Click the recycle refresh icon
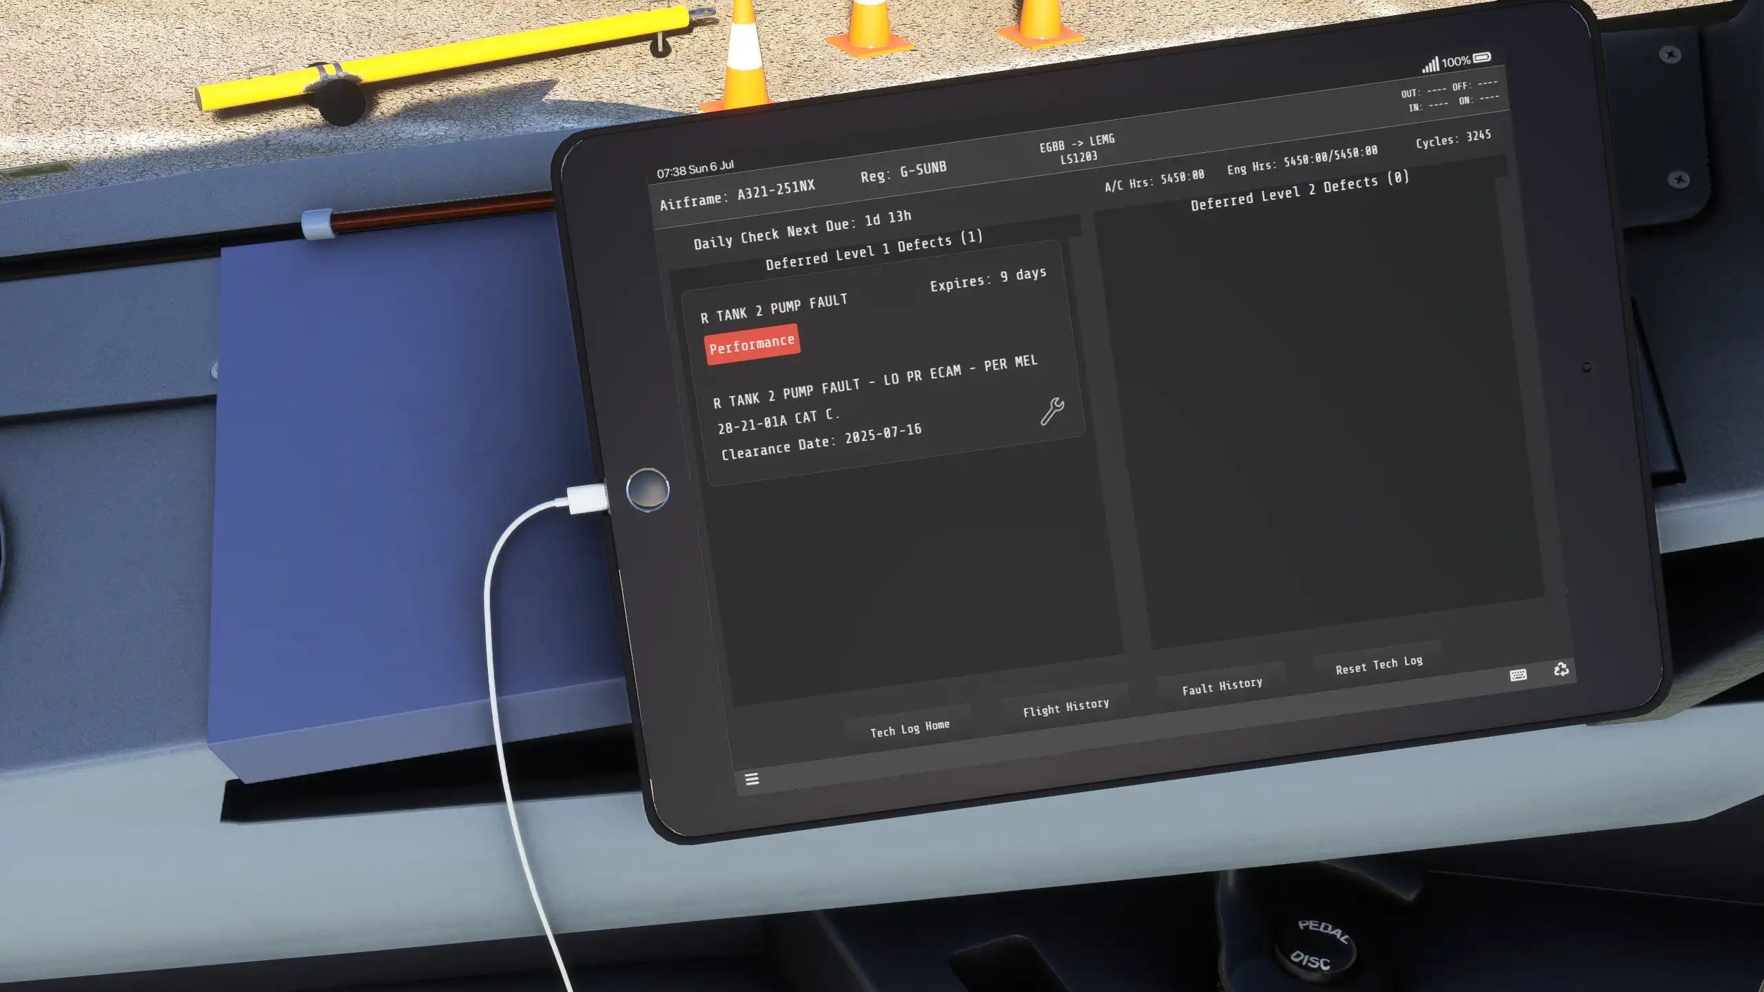 [1561, 669]
